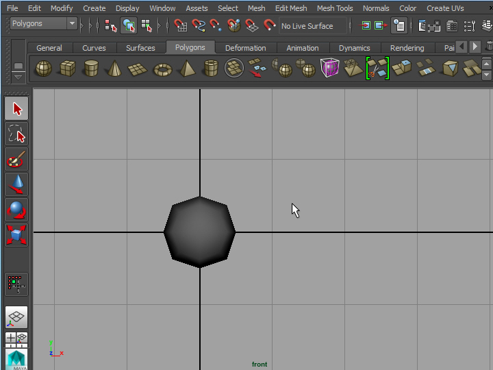The height and width of the screenshot is (370, 493).
Task: Activate the Scale tool cube icon
Action: tap(17, 235)
